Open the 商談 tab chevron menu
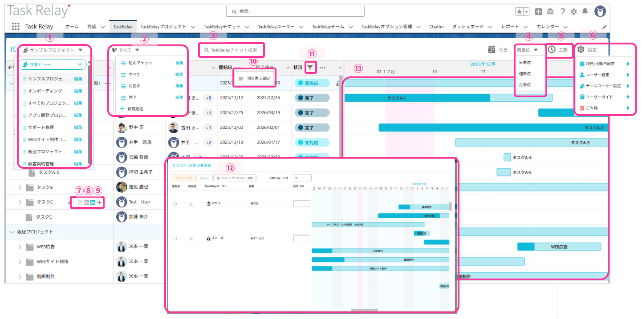The image size is (642, 319). (x=103, y=27)
